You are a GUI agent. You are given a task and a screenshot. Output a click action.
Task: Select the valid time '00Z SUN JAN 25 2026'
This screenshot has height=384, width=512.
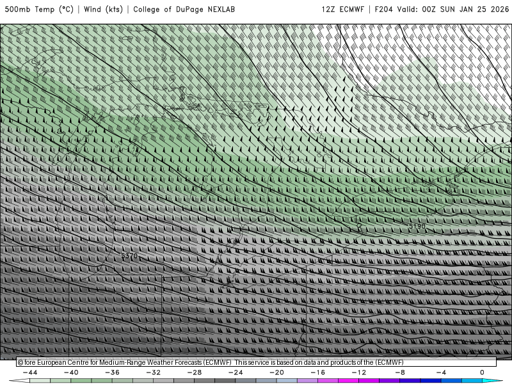pos(465,10)
